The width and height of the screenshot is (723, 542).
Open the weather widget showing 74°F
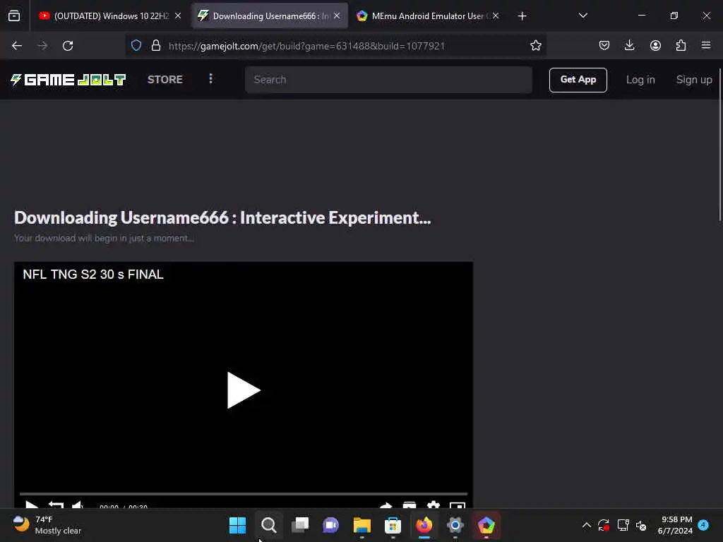(47, 525)
